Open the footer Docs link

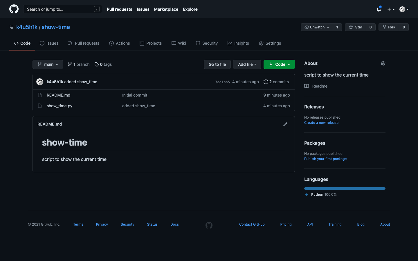174,224
